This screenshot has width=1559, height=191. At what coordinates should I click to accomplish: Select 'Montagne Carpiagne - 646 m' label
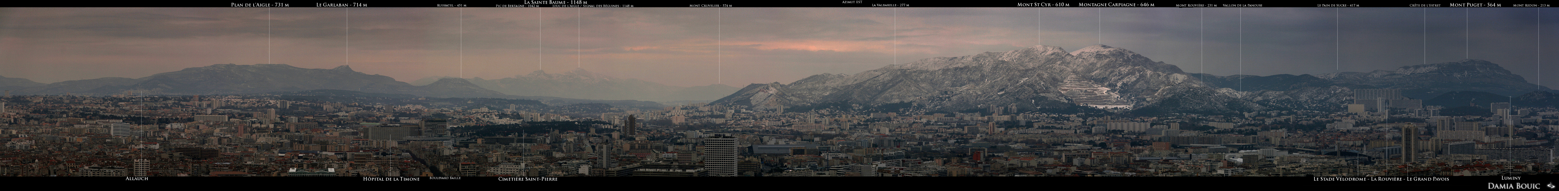click(1116, 5)
